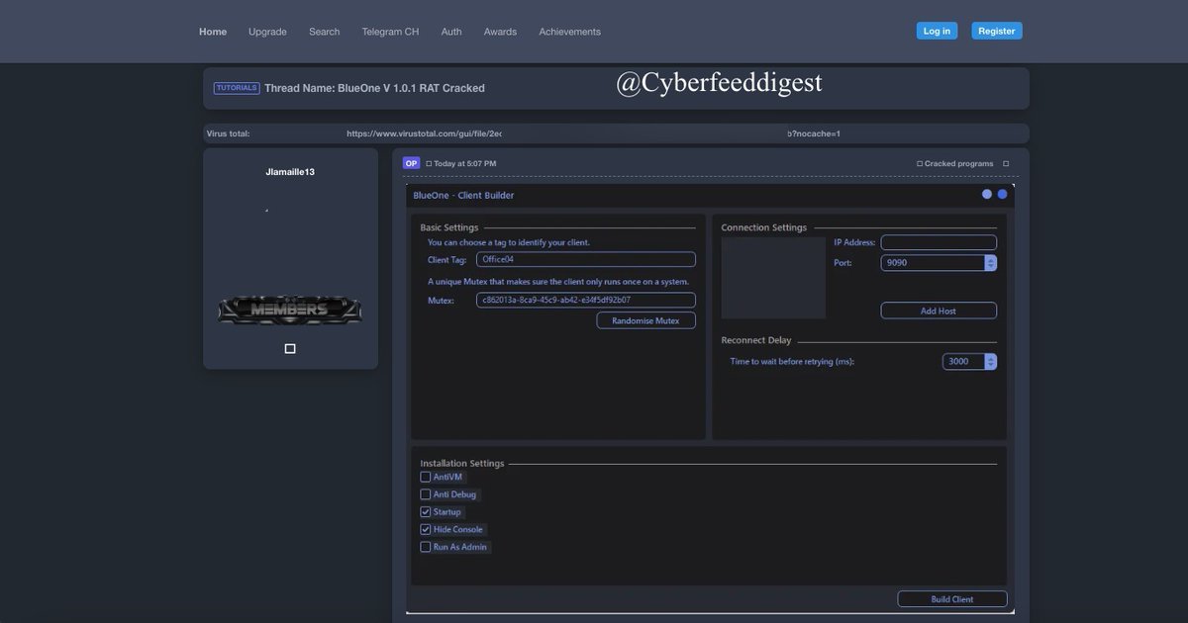The height and width of the screenshot is (623, 1188).
Task: Check the Run As Admin option
Action: (x=425, y=545)
